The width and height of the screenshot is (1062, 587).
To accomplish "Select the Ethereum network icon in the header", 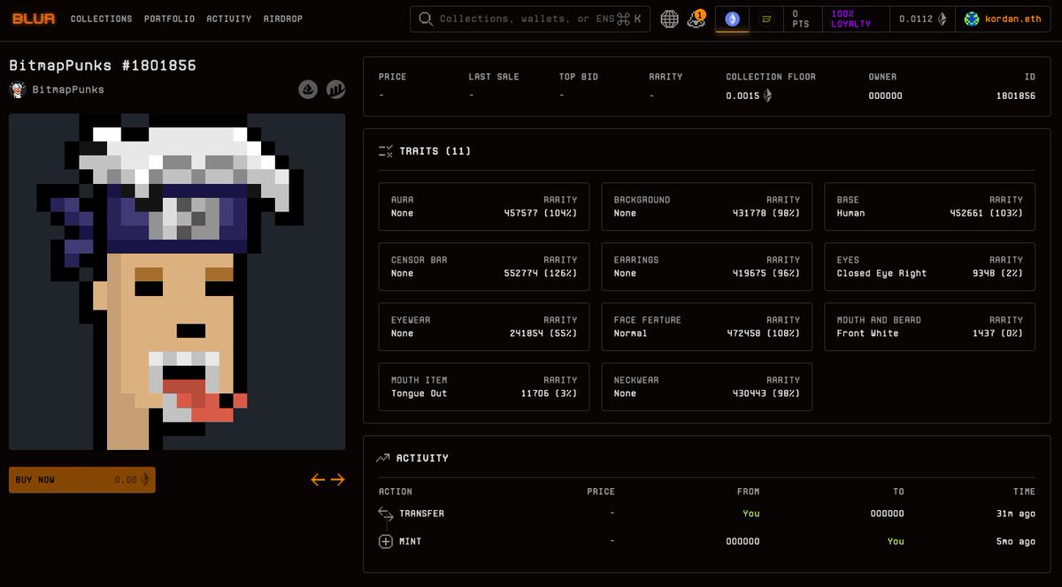I will click(732, 18).
